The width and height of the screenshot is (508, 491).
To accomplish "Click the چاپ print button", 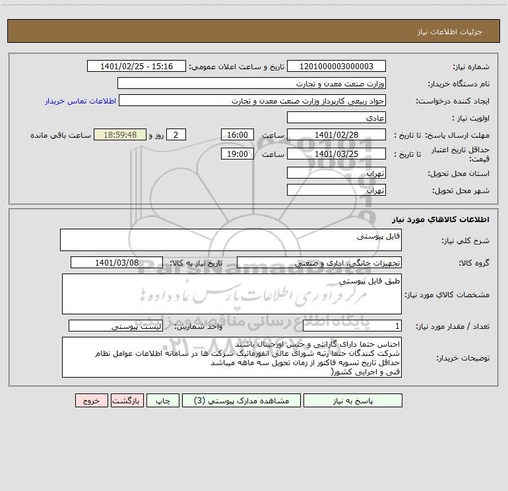I will click(163, 400).
